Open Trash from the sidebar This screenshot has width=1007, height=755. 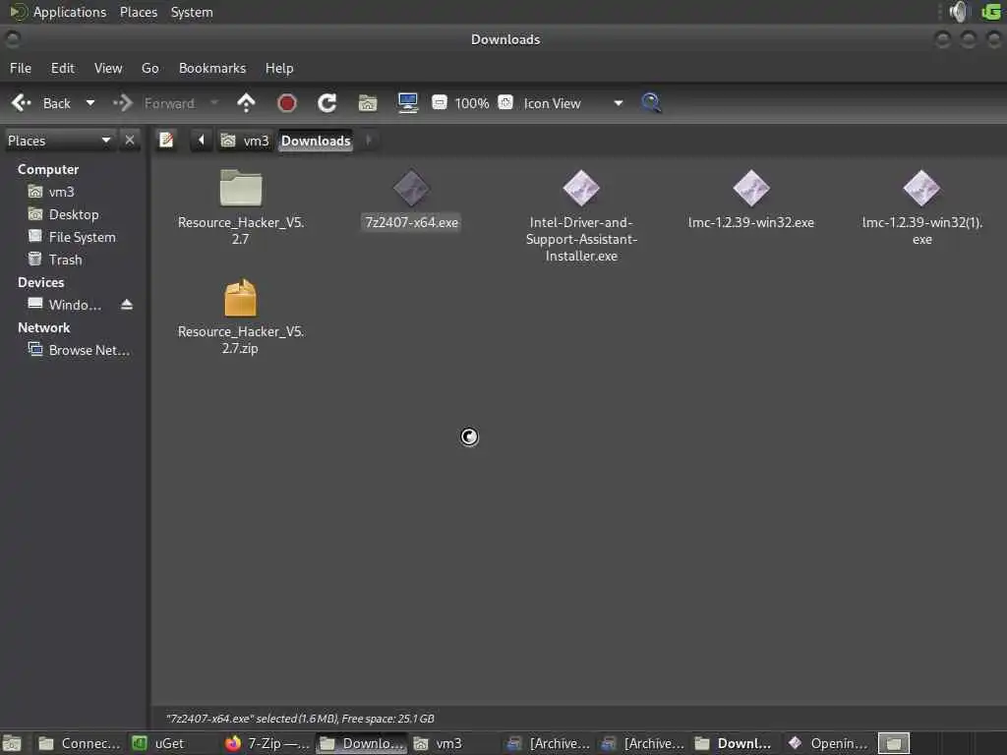pyautogui.click(x=55, y=260)
